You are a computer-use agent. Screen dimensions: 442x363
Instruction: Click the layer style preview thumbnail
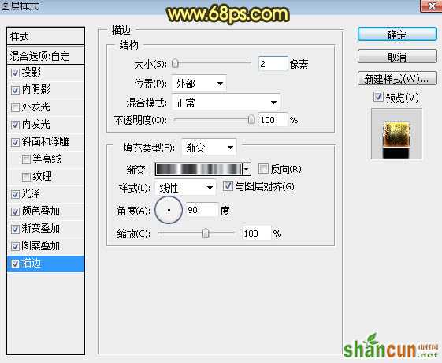(x=396, y=135)
